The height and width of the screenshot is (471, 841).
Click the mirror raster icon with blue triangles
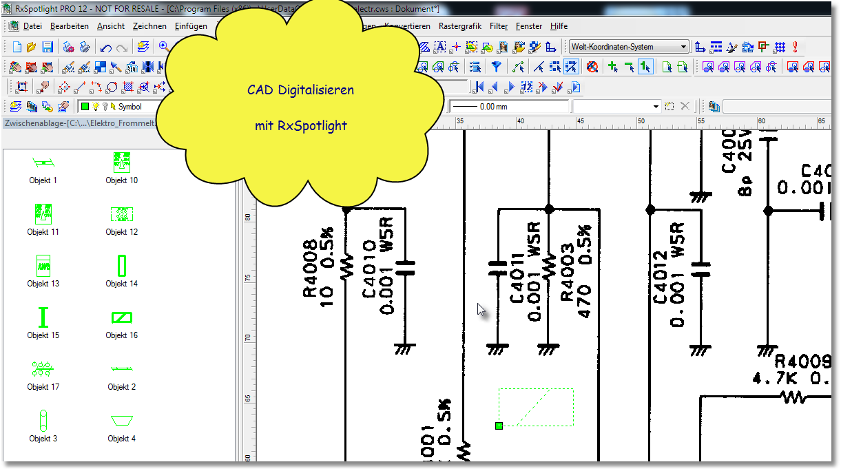148,66
